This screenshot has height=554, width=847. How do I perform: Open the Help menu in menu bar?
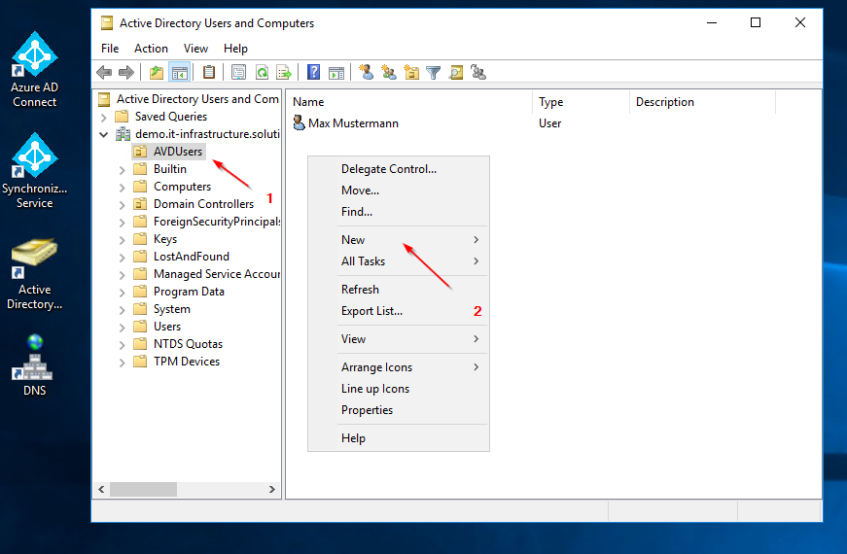(235, 48)
